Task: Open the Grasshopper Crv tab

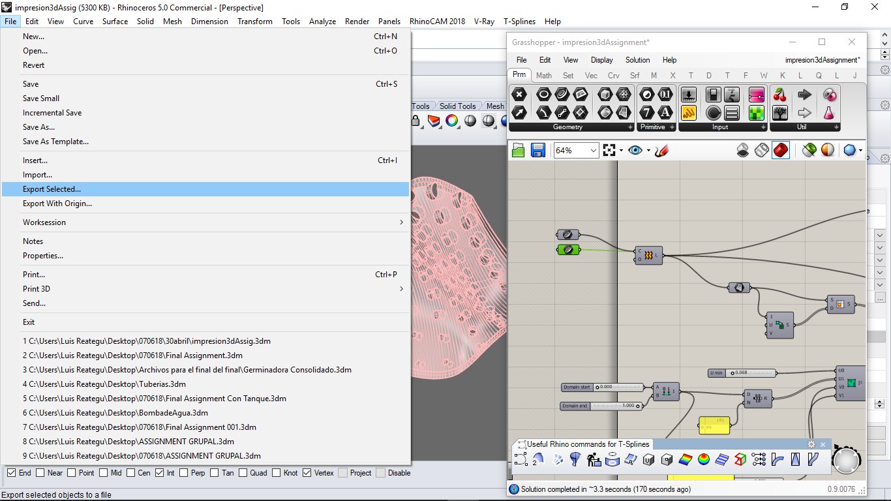Action: coord(614,76)
